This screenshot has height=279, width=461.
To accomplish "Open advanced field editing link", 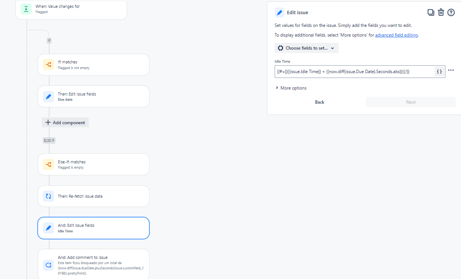I will click(397, 35).
